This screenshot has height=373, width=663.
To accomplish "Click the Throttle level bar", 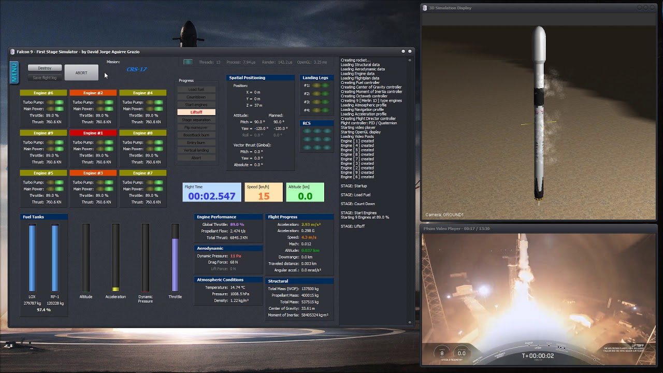I will click(175, 257).
